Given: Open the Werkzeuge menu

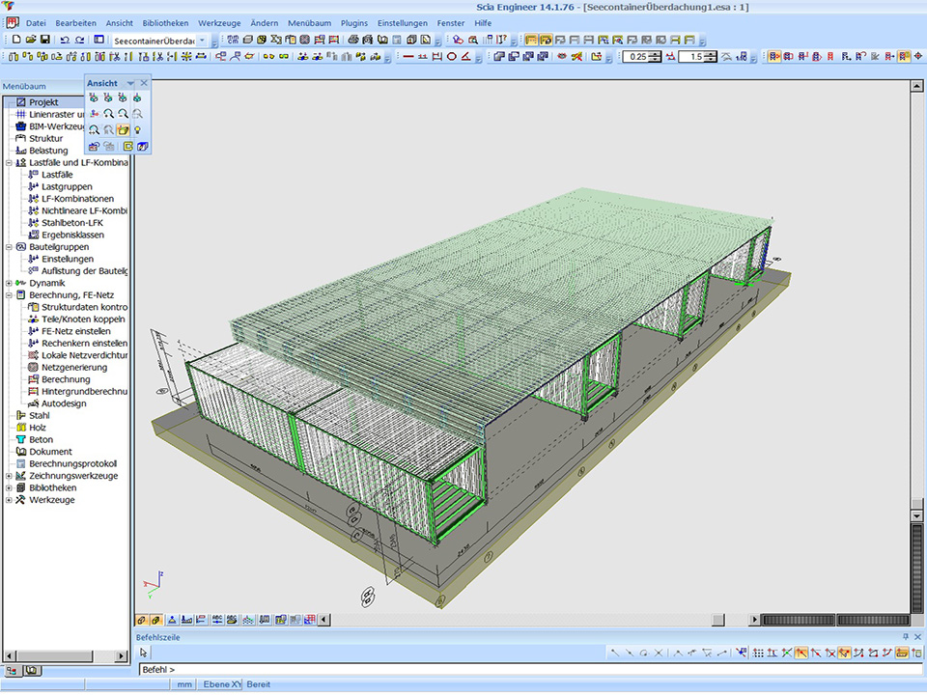Looking at the screenshot, I should point(217,22).
